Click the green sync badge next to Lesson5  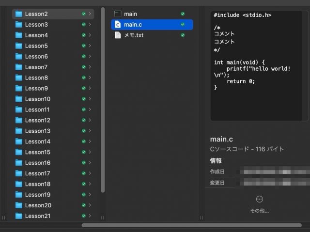tap(84, 46)
